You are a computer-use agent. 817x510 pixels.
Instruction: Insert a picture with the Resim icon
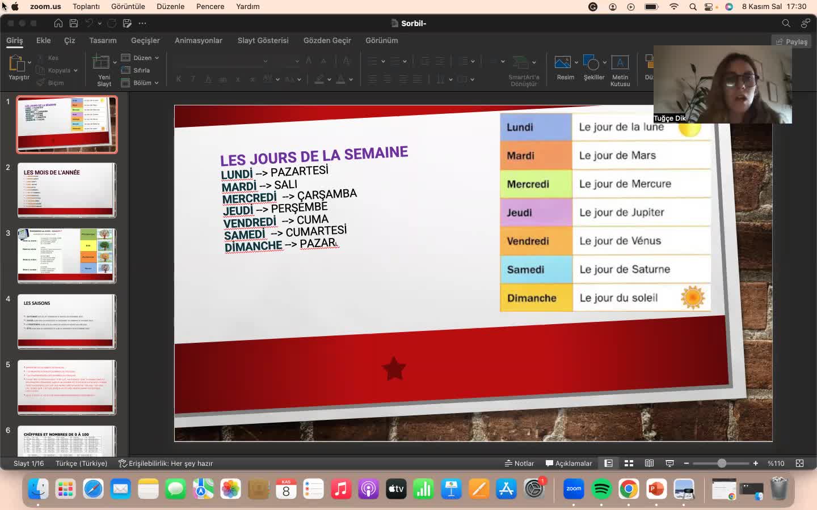[x=562, y=62]
